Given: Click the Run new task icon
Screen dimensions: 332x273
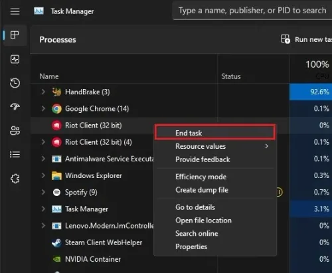Looking at the screenshot, I should pos(286,39).
